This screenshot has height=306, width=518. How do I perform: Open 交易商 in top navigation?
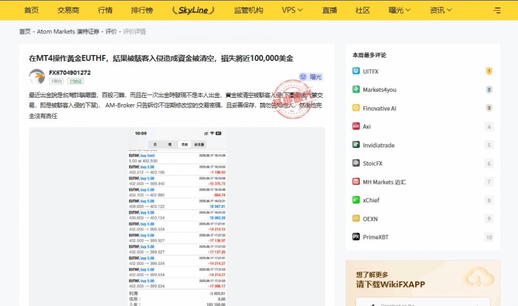tap(69, 10)
